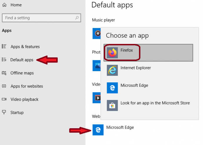203x145 pixels.
Task: Open the Home settings page label
Action: (x=16, y=5)
